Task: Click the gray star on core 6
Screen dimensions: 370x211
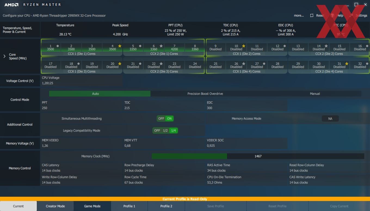Action: pyautogui.click(x=161, y=46)
